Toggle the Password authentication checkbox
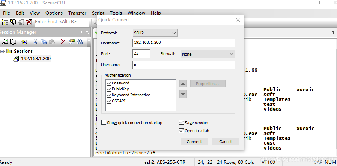 (x=109, y=83)
